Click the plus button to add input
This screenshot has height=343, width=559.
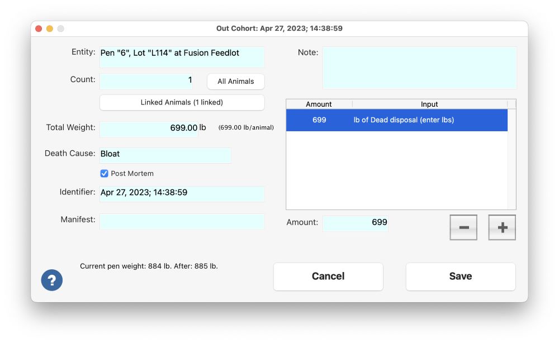coord(502,227)
